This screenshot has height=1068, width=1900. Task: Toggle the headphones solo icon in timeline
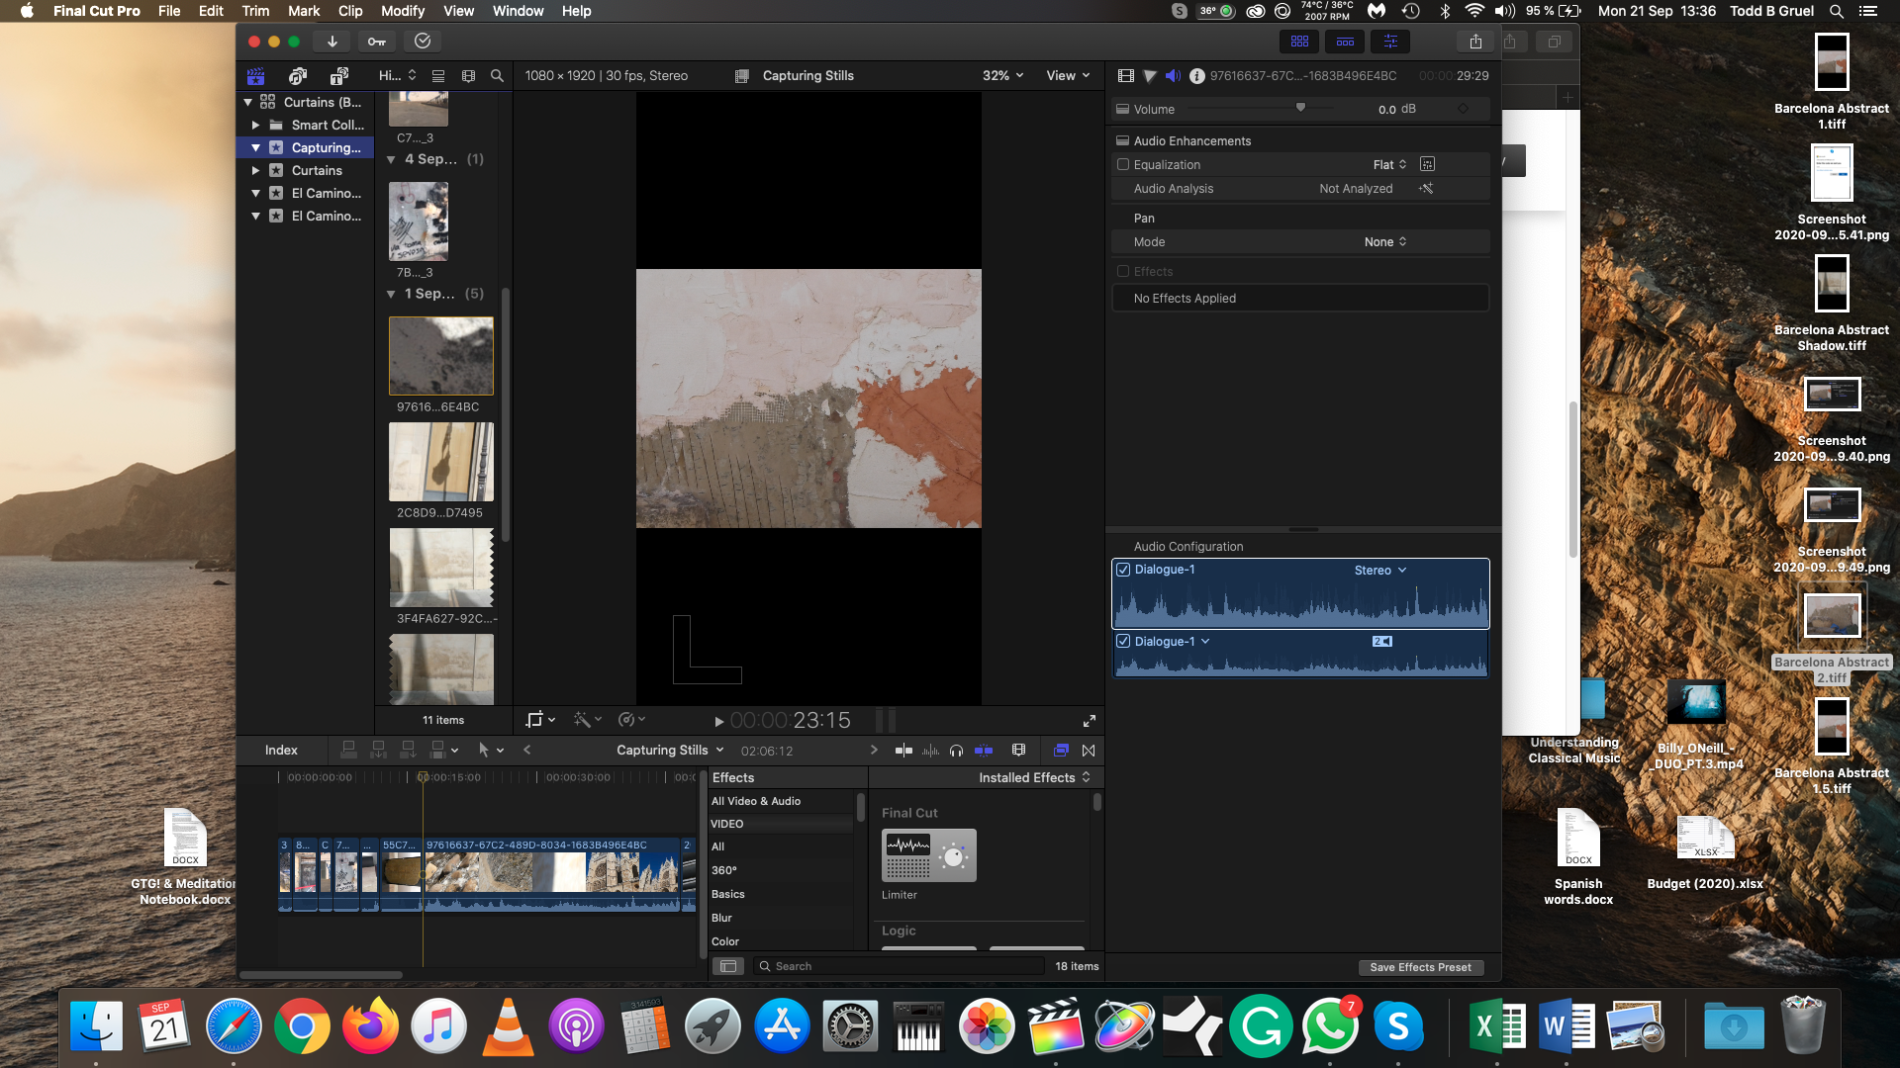click(x=956, y=751)
